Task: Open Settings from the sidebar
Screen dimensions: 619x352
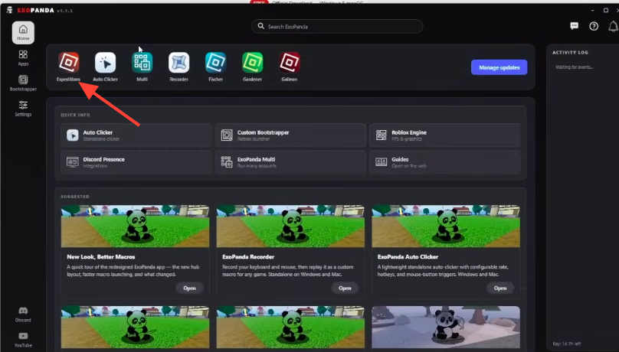Action: point(23,109)
